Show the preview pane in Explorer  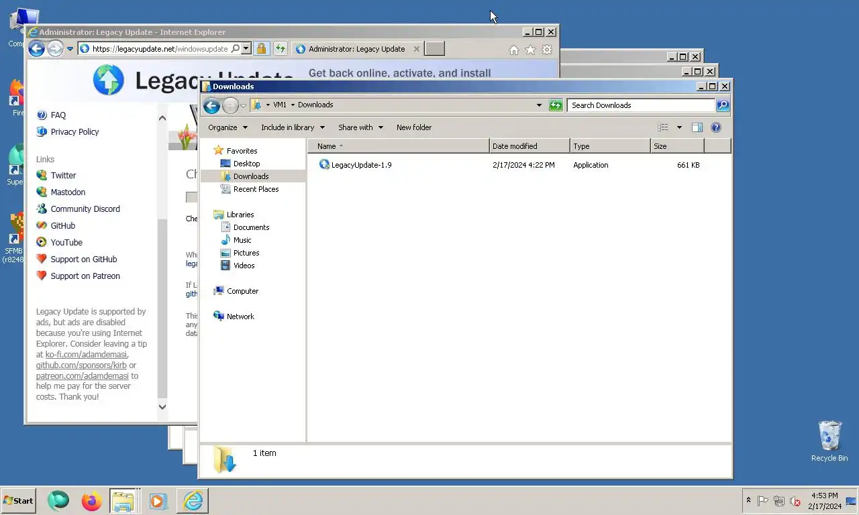point(697,127)
